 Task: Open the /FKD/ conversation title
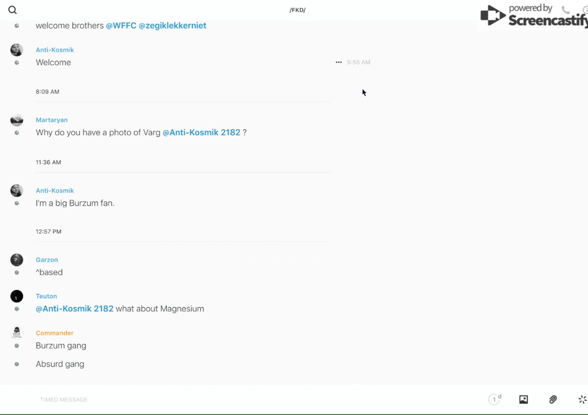[x=298, y=10]
